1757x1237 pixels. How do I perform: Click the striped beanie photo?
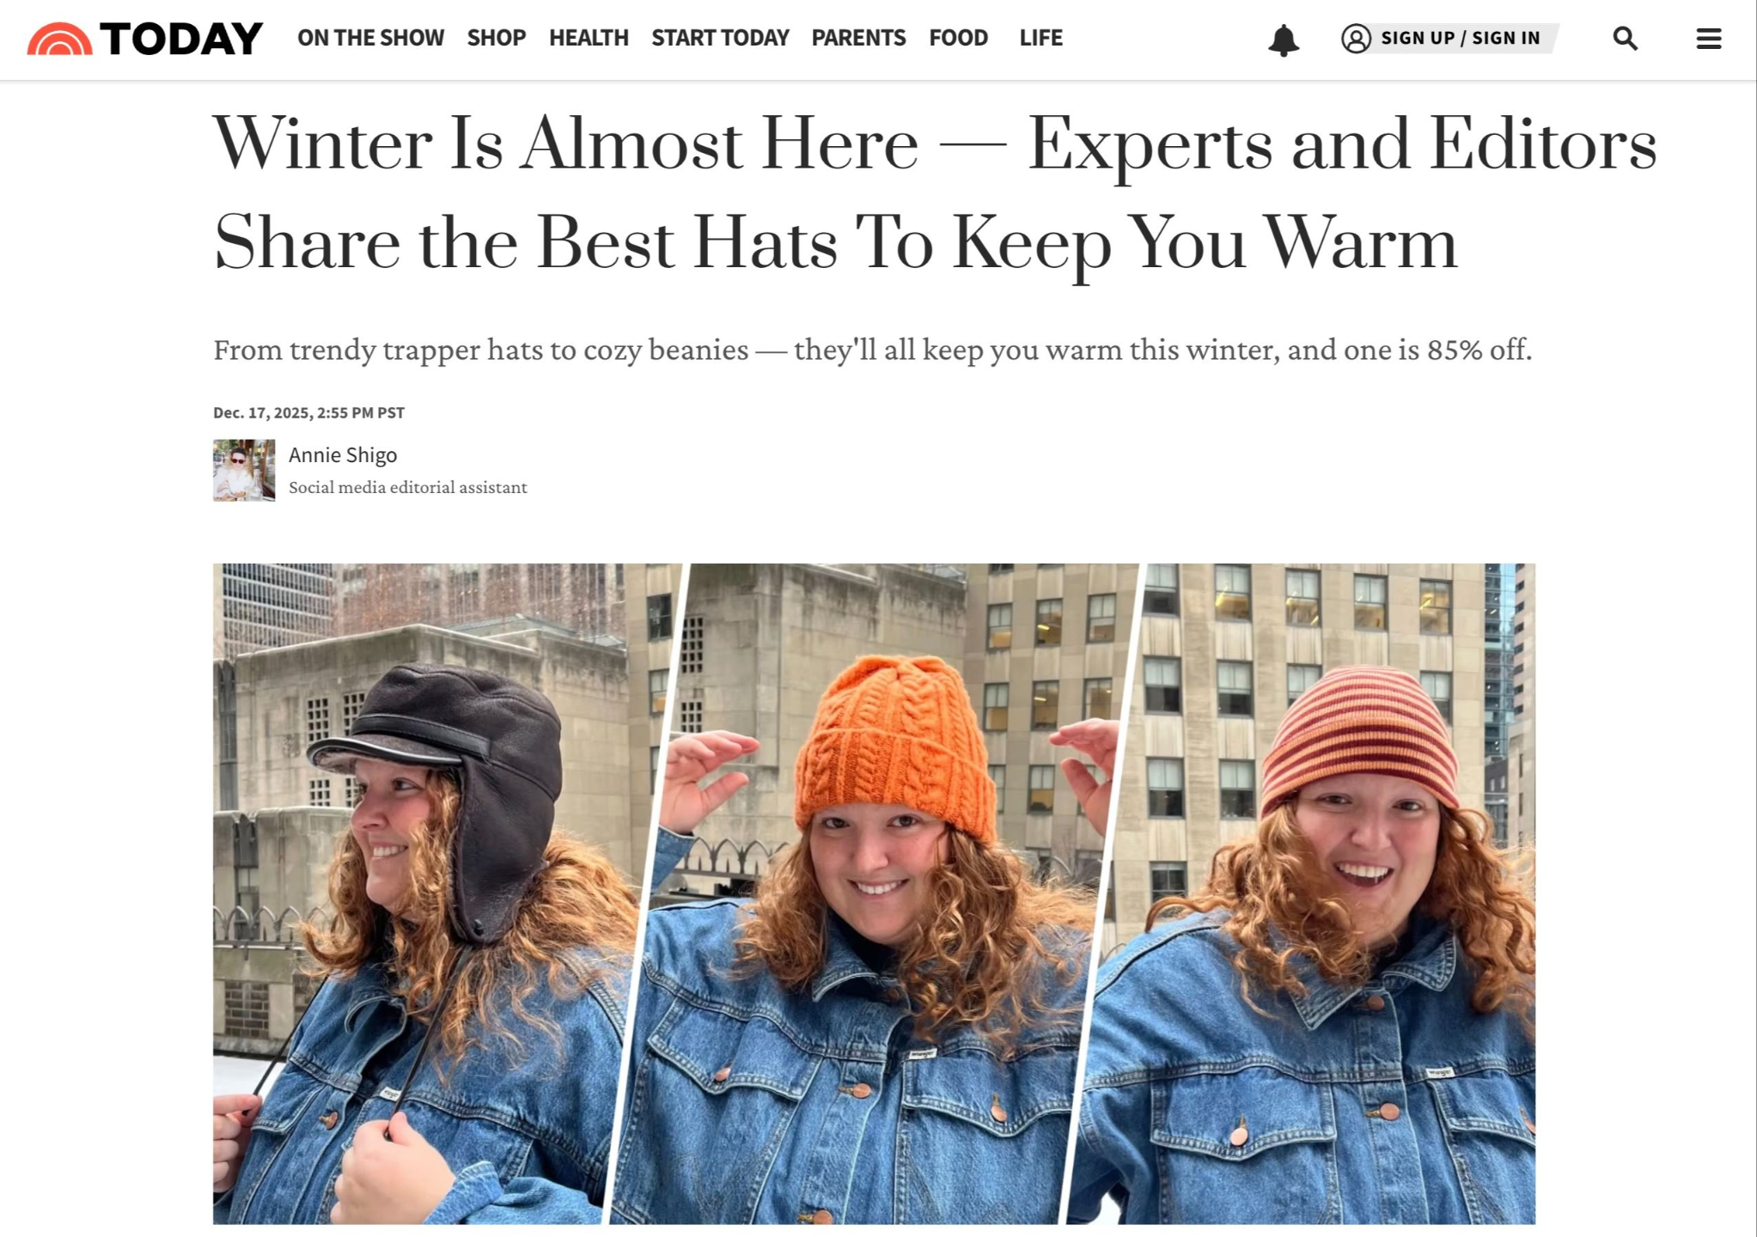(1306, 893)
